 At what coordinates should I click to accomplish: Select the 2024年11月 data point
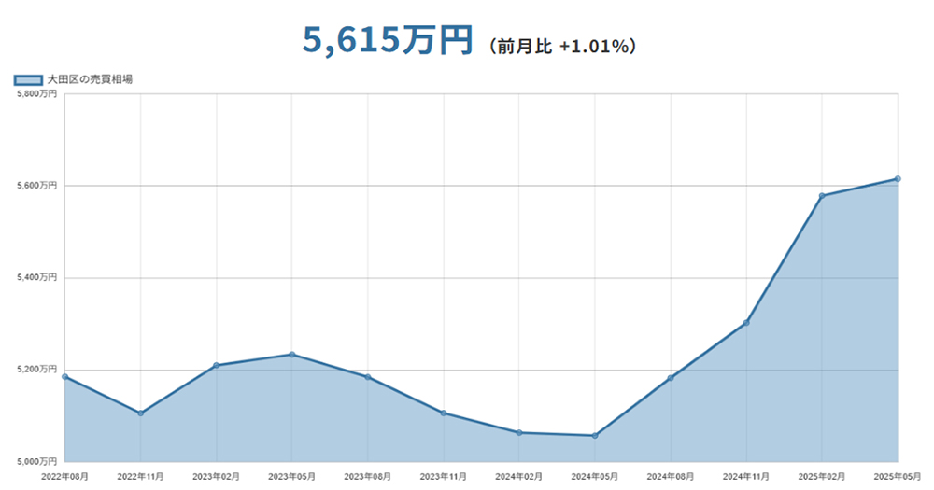pyautogui.click(x=746, y=323)
